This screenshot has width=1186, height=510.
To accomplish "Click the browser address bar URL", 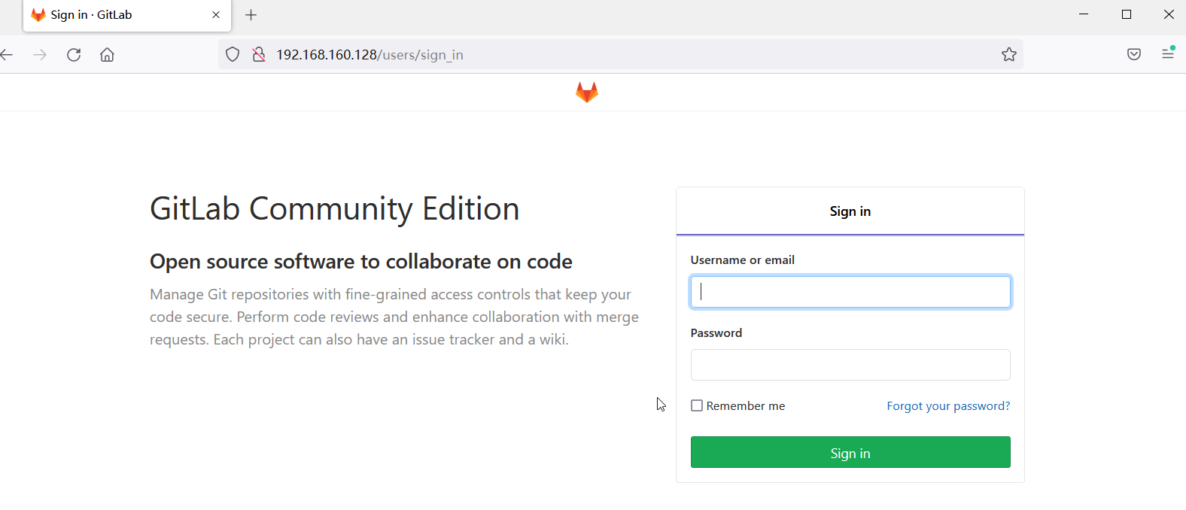I will tap(527, 55).
